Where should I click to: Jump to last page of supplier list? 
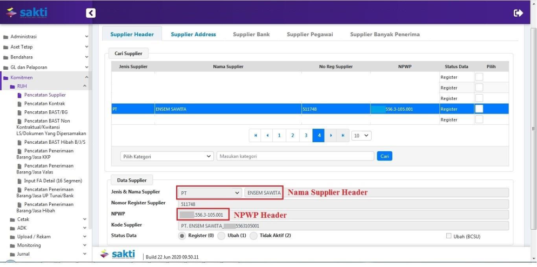[343, 135]
